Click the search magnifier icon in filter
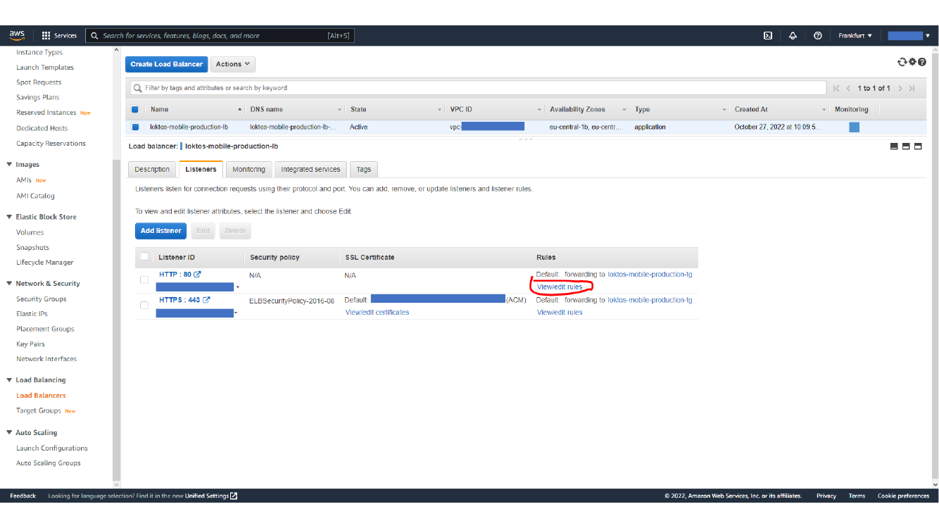This screenshot has height=528, width=939. 139,88
